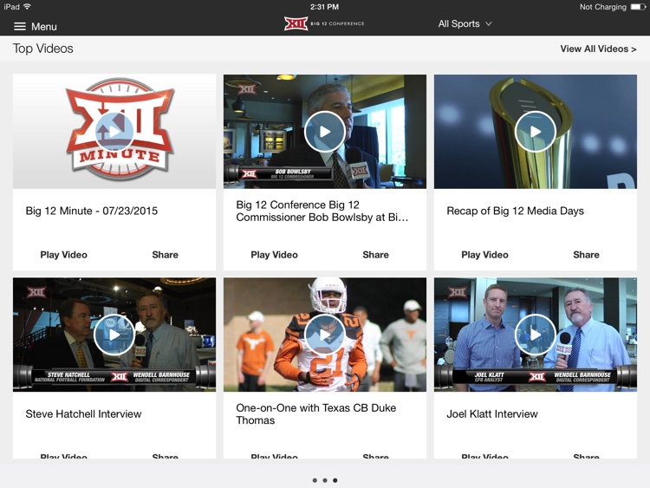This screenshot has width=650, height=488.
Task: Click the Top Videos heading
Action: point(43,49)
